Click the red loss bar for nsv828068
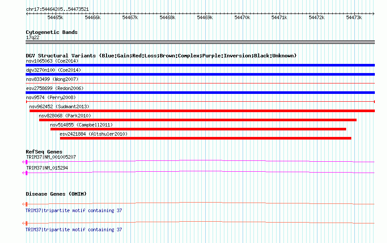The image size is (387, 243). (x=198, y=120)
